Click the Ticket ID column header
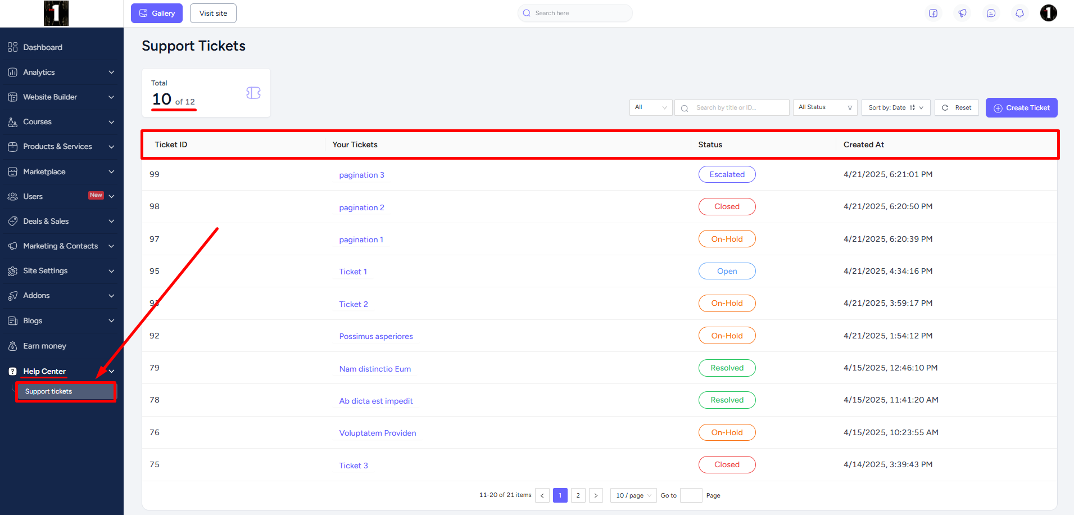This screenshot has width=1074, height=515. (171, 144)
